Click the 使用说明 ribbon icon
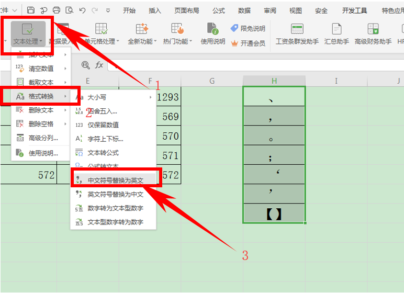404x293 pixels. pyautogui.click(x=213, y=34)
